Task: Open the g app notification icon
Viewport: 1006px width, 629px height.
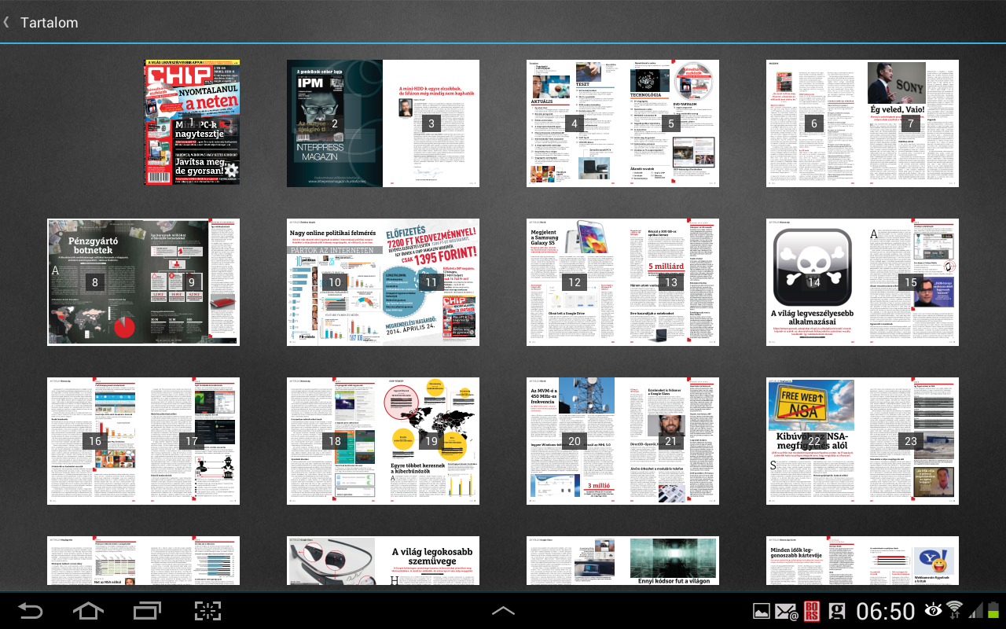Action: (x=836, y=611)
